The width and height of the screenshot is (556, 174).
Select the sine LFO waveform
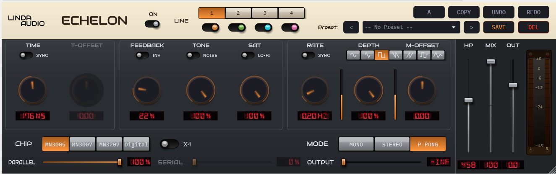(x=353, y=55)
